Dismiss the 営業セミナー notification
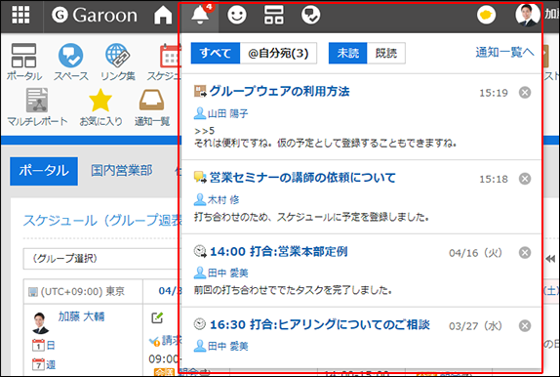 click(x=525, y=179)
